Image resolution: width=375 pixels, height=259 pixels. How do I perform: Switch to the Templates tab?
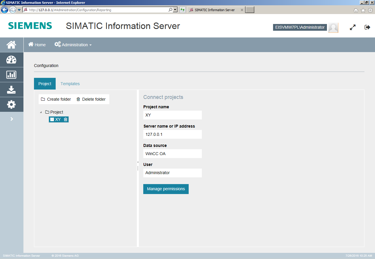(x=70, y=84)
